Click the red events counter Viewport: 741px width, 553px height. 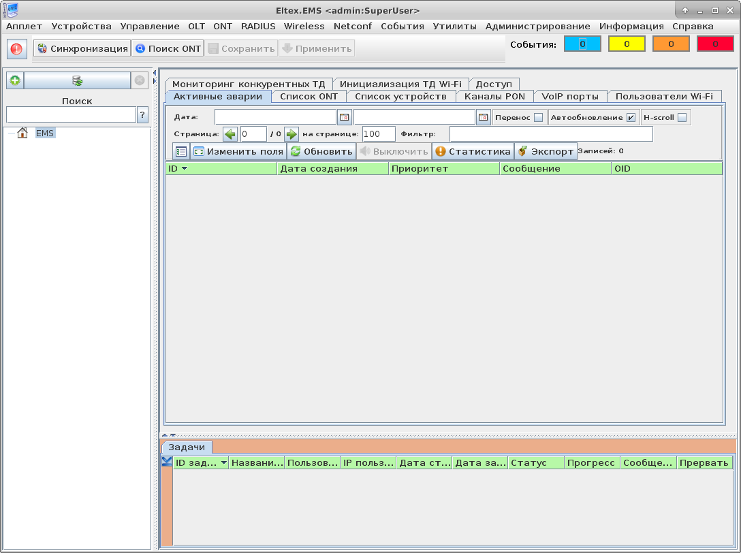[x=716, y=44]
